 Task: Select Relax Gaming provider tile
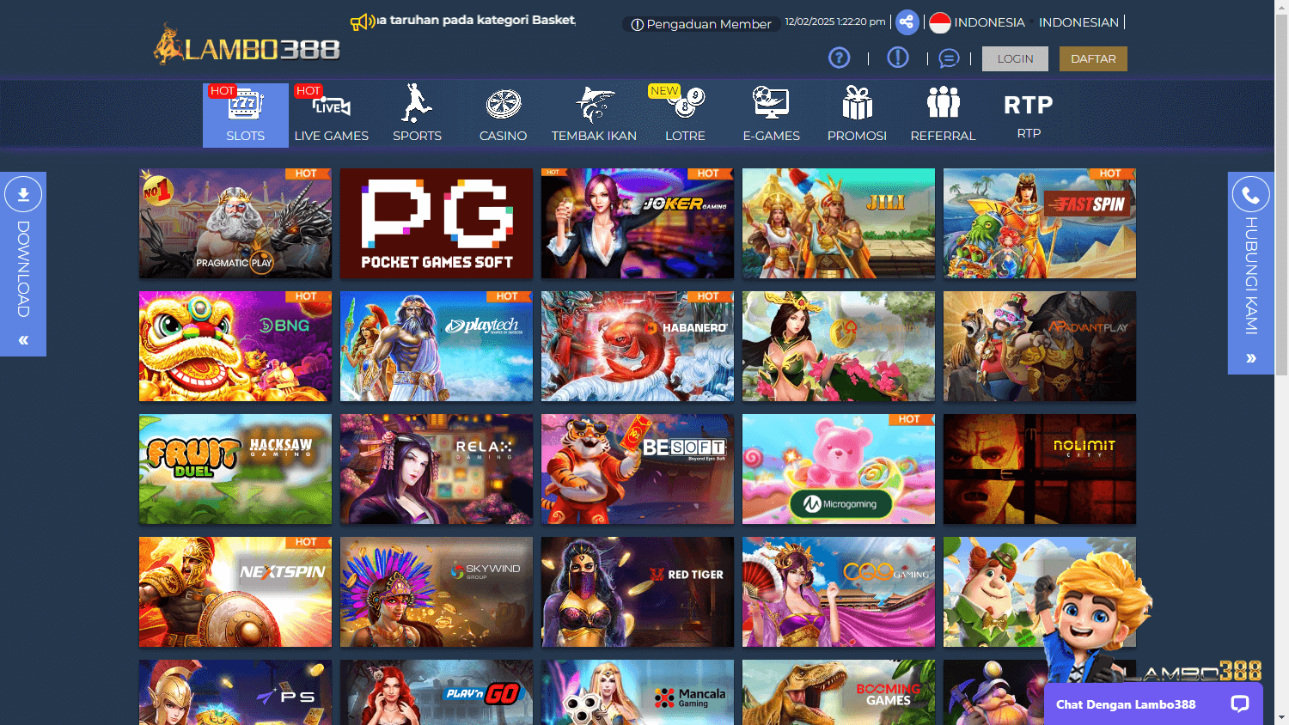pyautogui.click(x=437, y=469)
